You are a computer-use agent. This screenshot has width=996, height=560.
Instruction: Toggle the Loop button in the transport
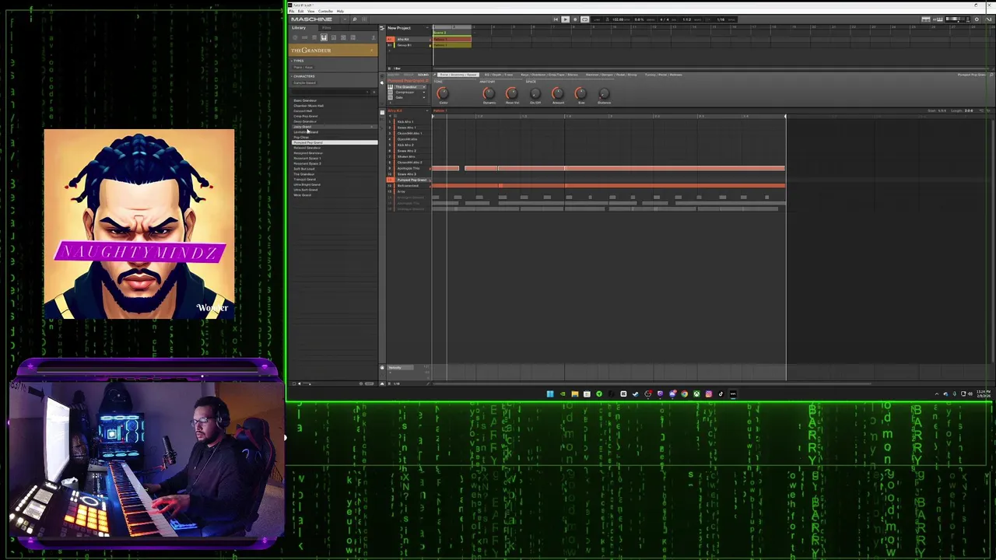coord(584,19)
